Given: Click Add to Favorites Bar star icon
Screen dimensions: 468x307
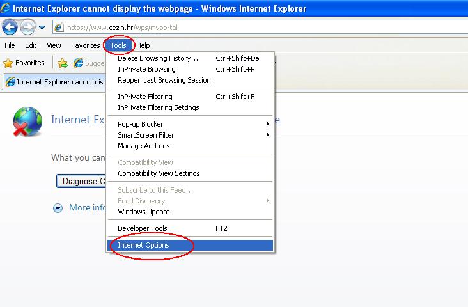Looking at the screenshot, I should coord(63,63).
